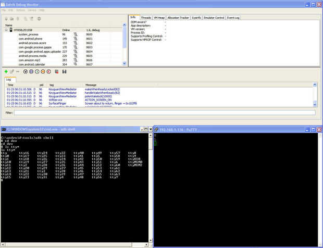Select the verbose V log level icon
The height and width of the screenshot is (248, 323).
coord(26,72)
